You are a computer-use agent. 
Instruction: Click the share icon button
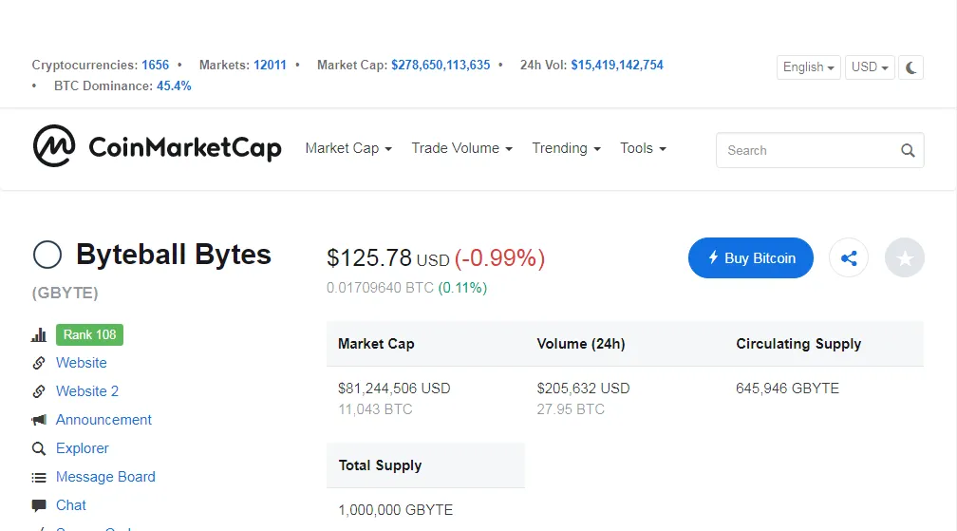pyautogui.click(x=849, y=257)
